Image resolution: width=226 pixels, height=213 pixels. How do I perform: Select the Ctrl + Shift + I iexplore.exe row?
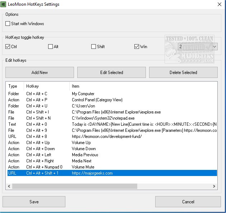pos(112,112)
